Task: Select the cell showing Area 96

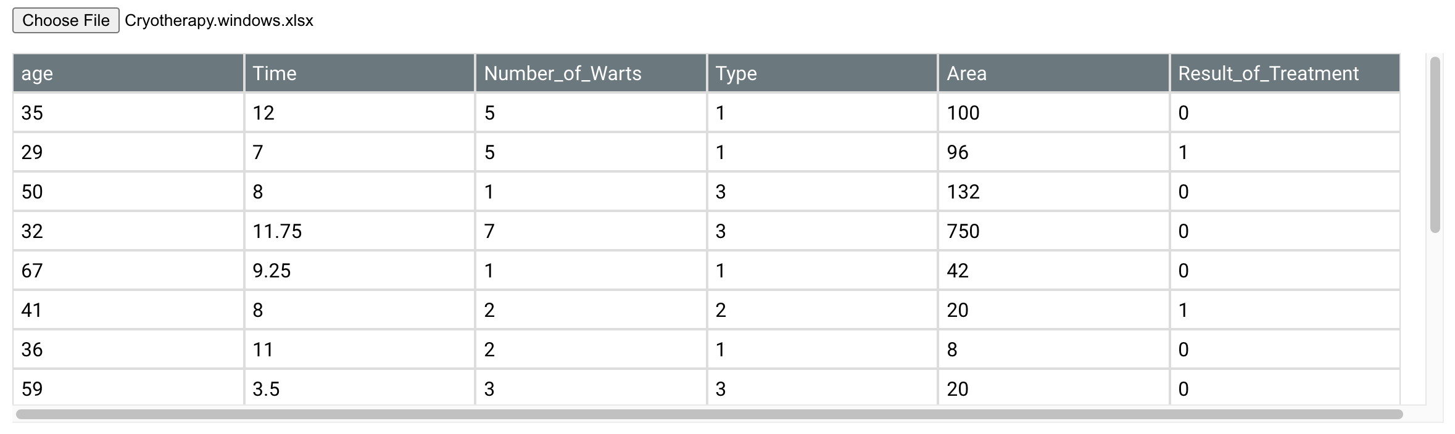Action: pyautogui.click(x=1049, y=152)
